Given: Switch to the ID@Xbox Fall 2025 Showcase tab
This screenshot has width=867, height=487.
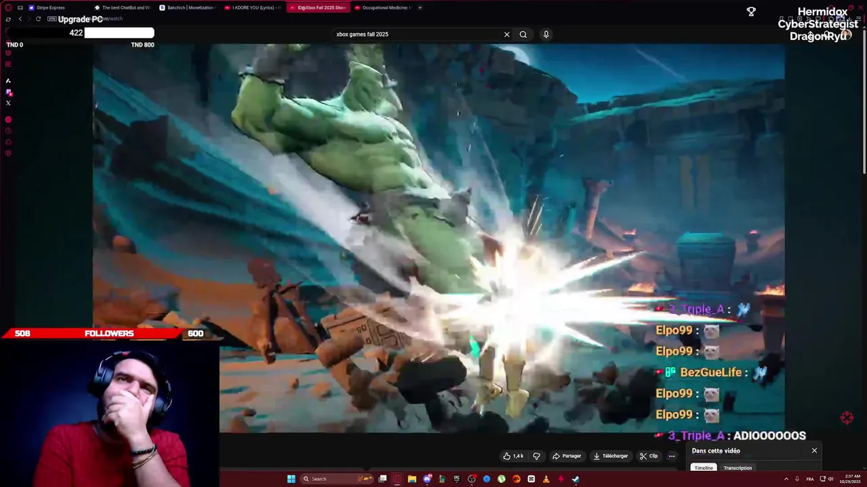Looking at the screenshot, I should point(317,7).
